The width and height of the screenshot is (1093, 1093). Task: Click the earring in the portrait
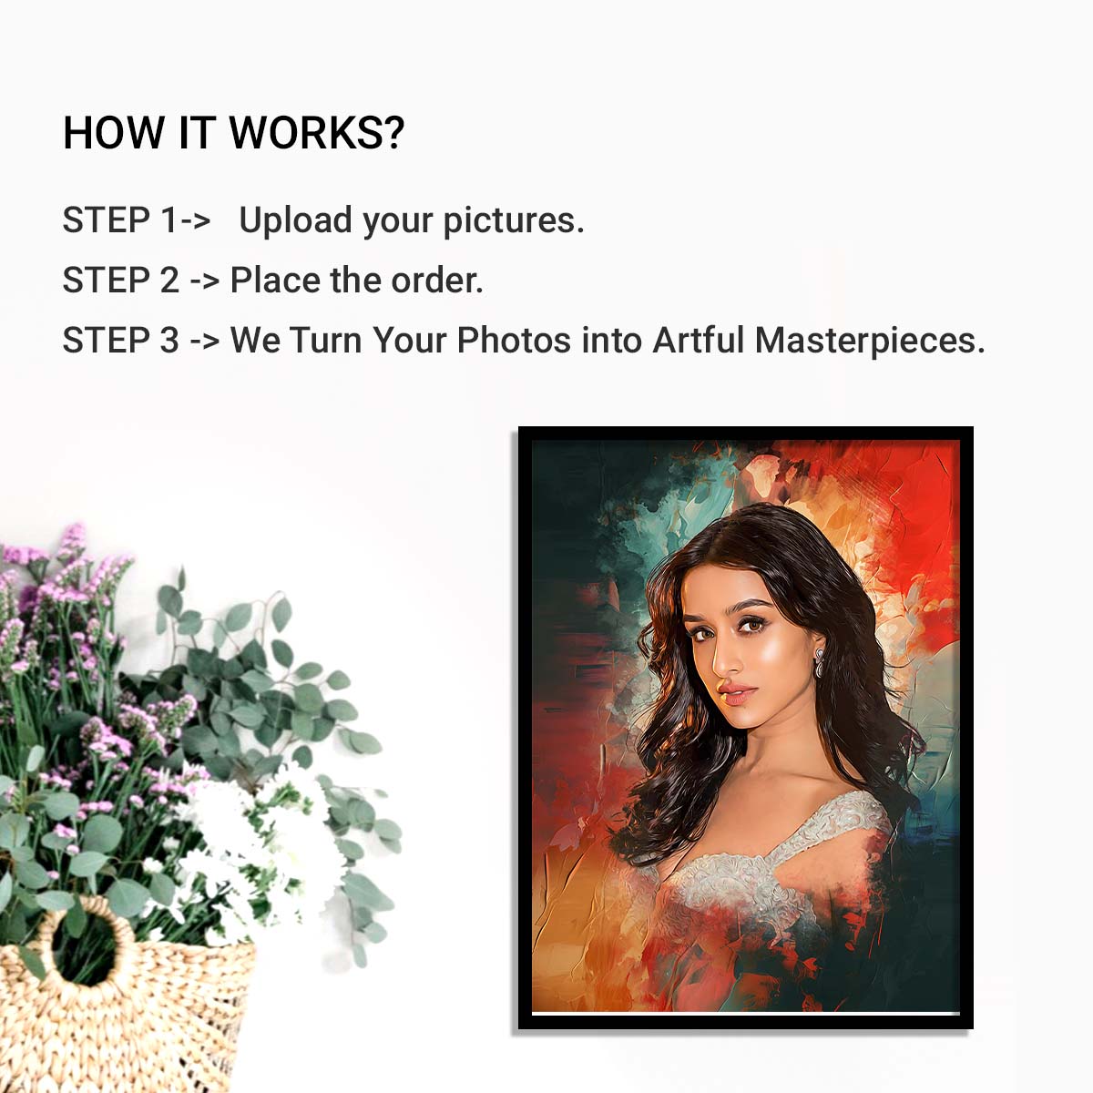819,663
